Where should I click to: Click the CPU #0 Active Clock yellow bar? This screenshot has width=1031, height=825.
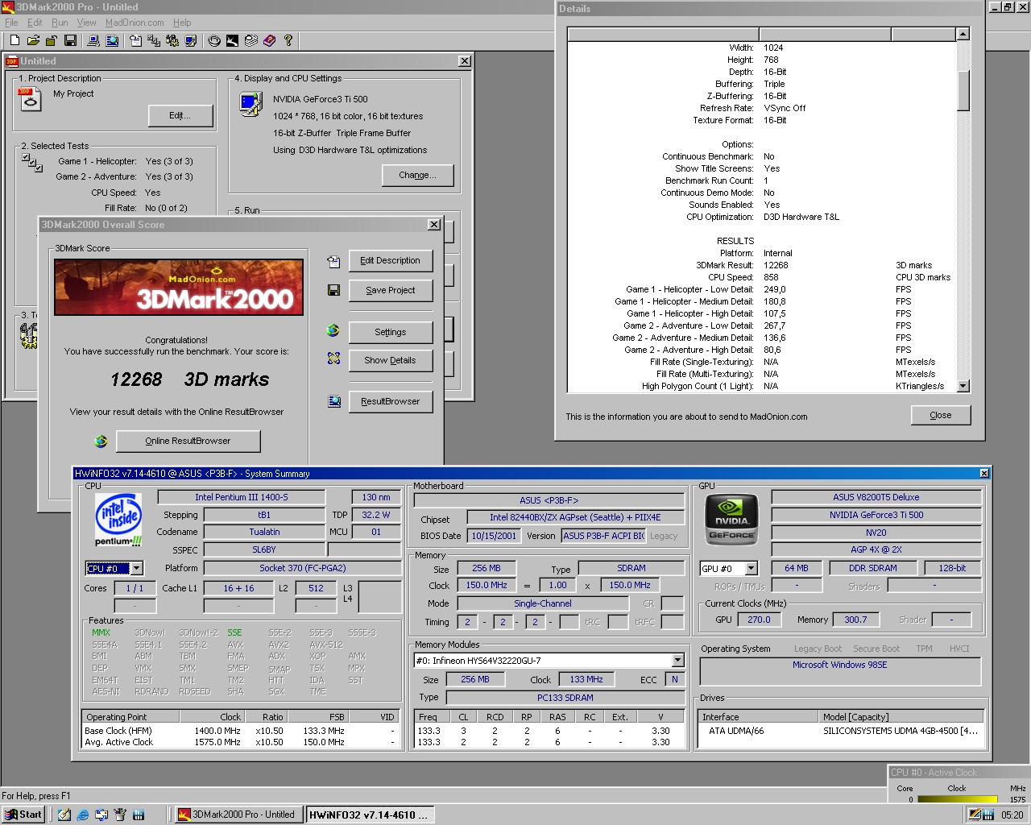pyautogui.click(x=957, y=800)
